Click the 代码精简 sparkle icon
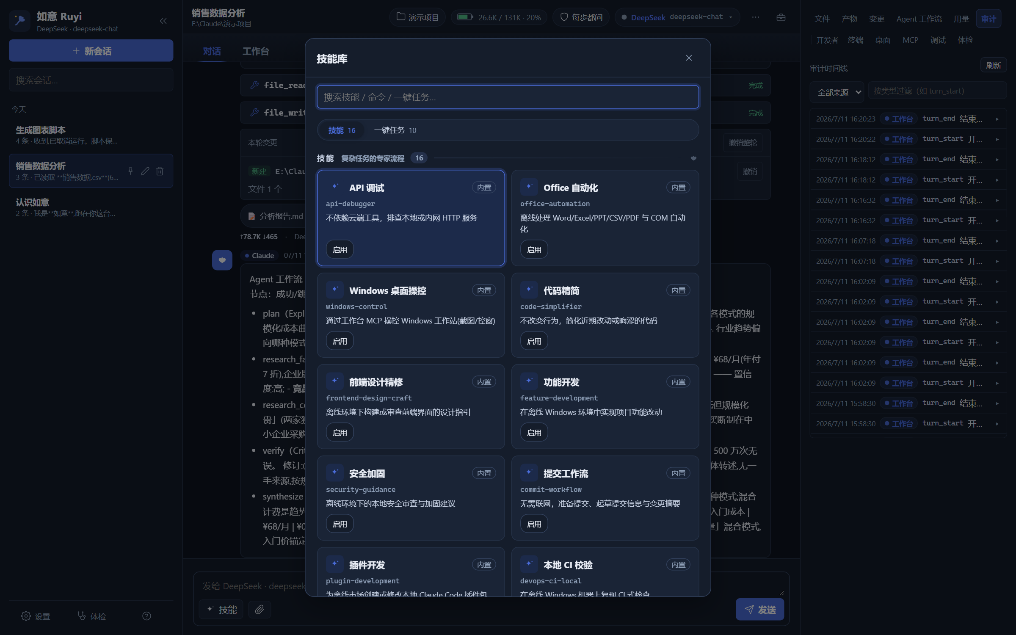Screen dimensions: 1016x635 coord(529,289)
